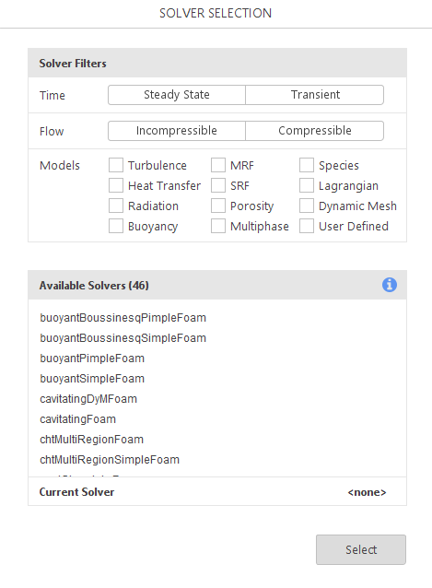Click the Select button
This screenshot has width=432, height=588.
click(361, 549)
